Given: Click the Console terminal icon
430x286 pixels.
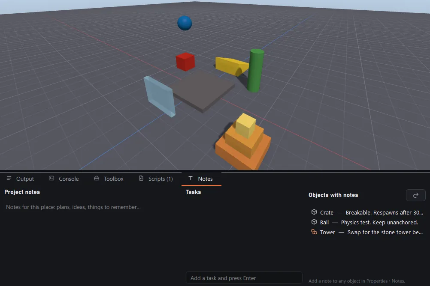Looking at the screenshot, I should coord(51,179).
